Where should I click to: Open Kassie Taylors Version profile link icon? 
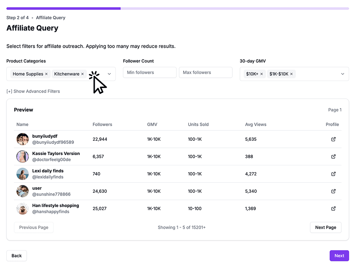[x=333, y=156]
